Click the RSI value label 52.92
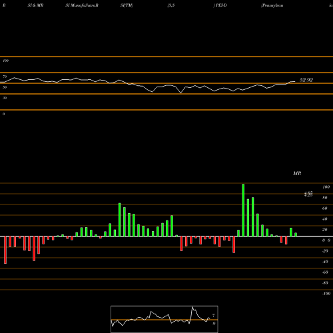The height and width of the screenshot is (333, 333). [306, 80]
